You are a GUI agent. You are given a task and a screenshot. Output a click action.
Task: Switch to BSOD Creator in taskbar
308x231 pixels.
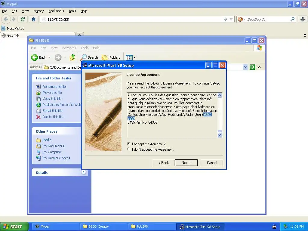[104, 226]
